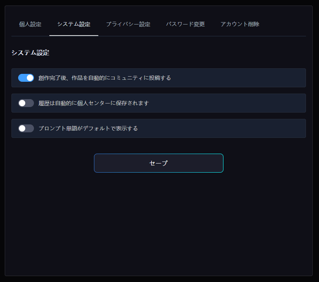
Task: Click the プロンプト単語がデフォルトで表示する label text
Action: [88, 128]
